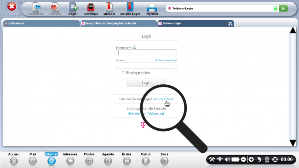Follow the Passwort vergessen link

(x=166, y=60)
